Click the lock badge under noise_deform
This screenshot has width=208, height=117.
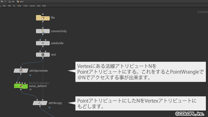tap(30, 89)
